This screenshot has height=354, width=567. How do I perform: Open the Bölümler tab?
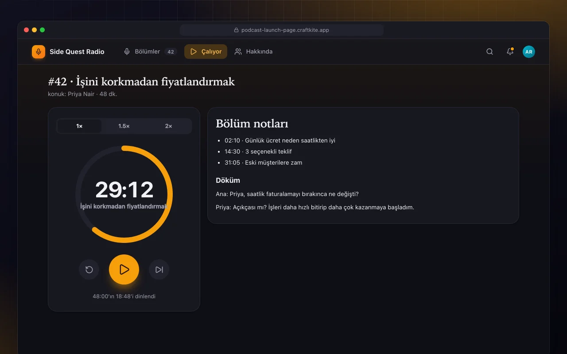coord(150,52)
